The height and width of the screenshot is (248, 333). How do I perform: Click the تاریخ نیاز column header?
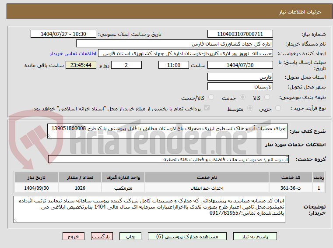coord(36,177)
